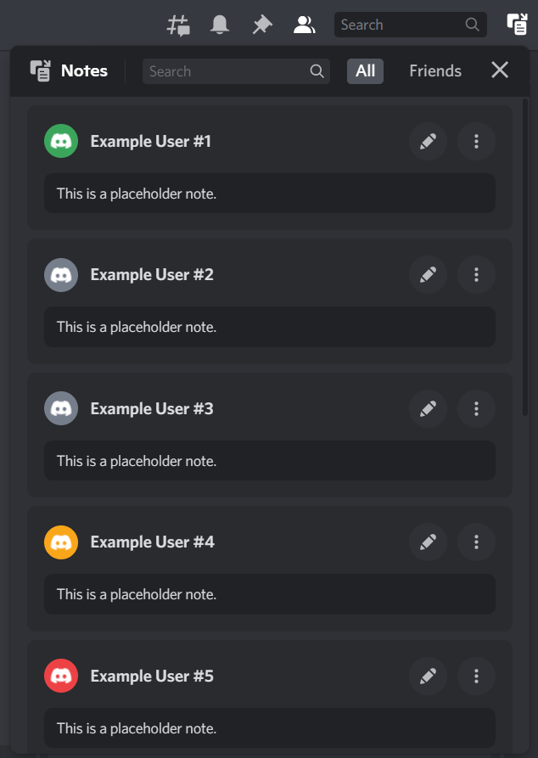Open Example User #1's name link
The width and height of the screenshot is (538, 758).
(151, 141)
